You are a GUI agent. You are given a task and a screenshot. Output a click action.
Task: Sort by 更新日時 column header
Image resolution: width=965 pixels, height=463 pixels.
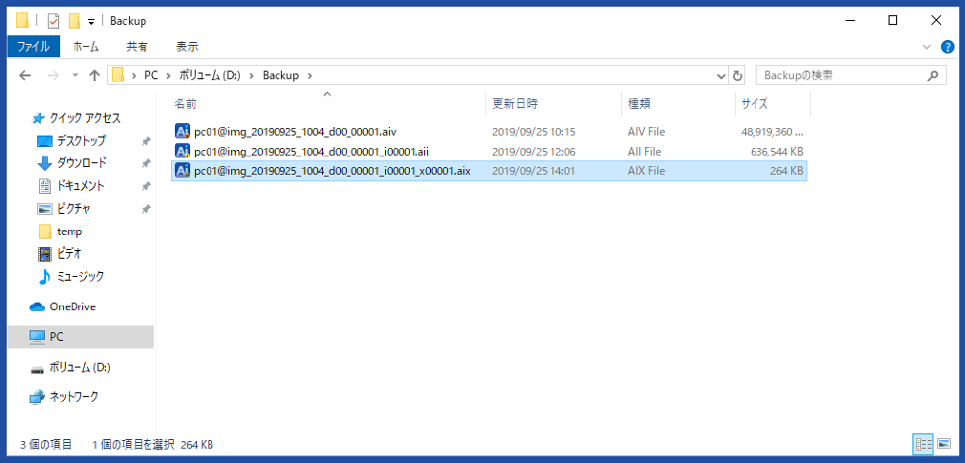click(516, 103)
